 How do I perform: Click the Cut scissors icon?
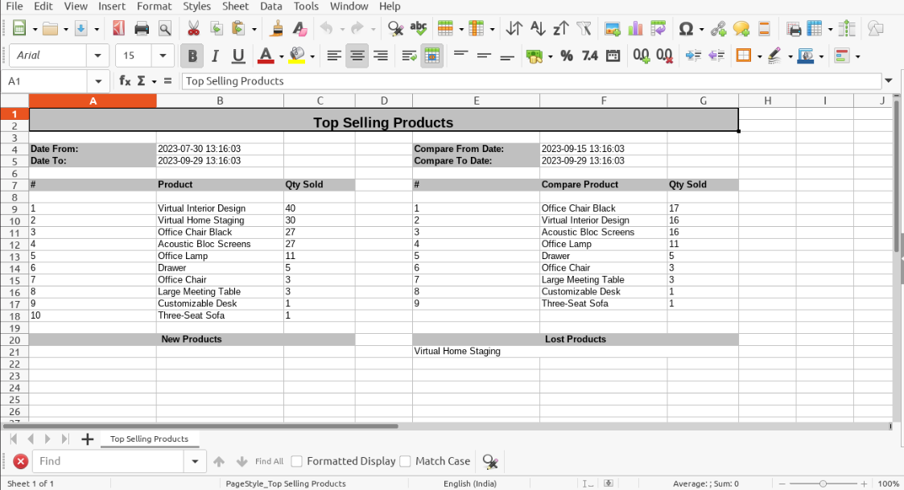point(193,28)
